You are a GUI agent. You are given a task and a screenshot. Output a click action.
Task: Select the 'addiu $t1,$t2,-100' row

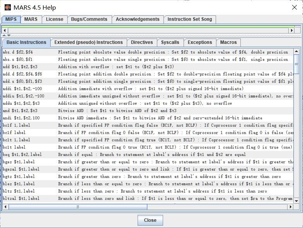tap(148, 96)
